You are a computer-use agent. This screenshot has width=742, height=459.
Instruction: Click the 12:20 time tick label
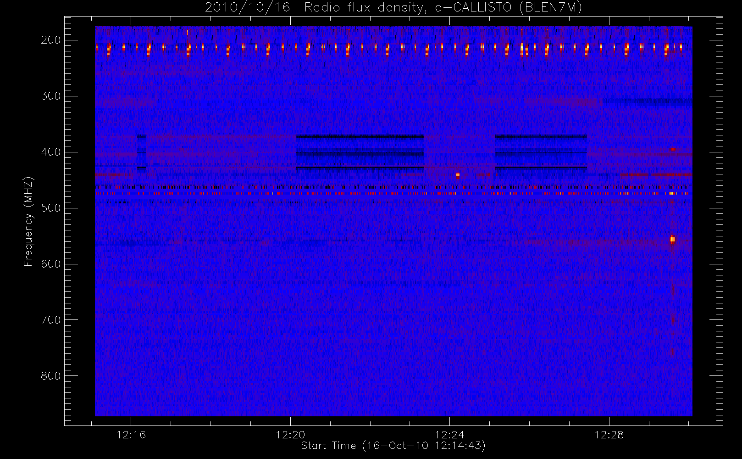(x=290, y=435)
